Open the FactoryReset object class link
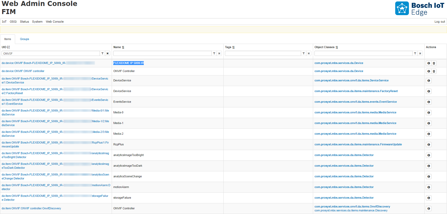Screen dimensions: 447x214 tap(356, 91)
